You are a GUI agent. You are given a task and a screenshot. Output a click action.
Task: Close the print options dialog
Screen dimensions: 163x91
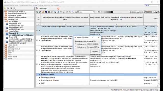click(x=98, y=38)
